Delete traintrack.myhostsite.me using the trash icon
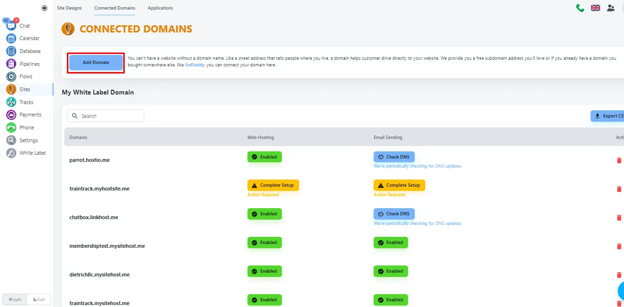Viewport: 624px width, 307px height. coord(619,189)
